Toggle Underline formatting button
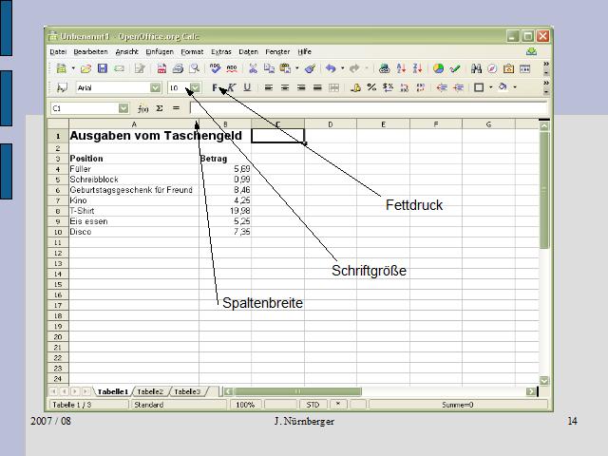 247,87
